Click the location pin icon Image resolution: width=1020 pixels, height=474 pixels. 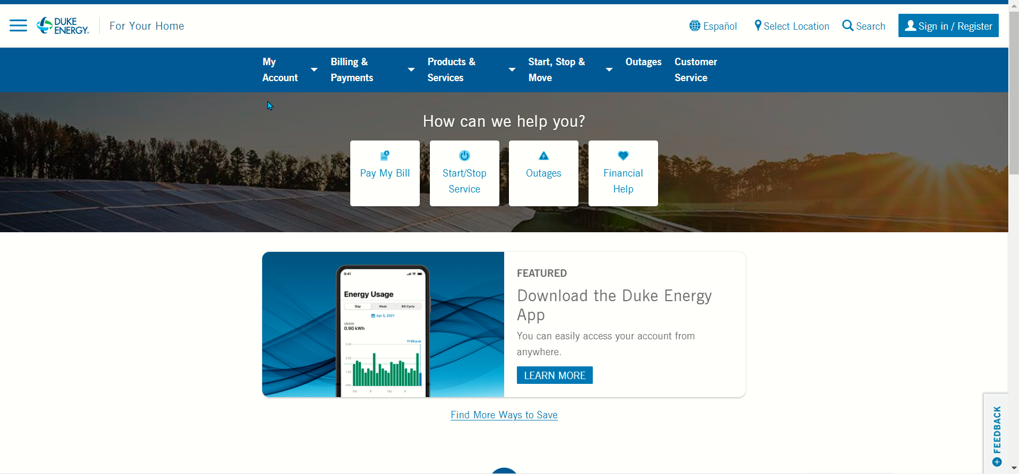pyautogui.click(x=758, y=25)
